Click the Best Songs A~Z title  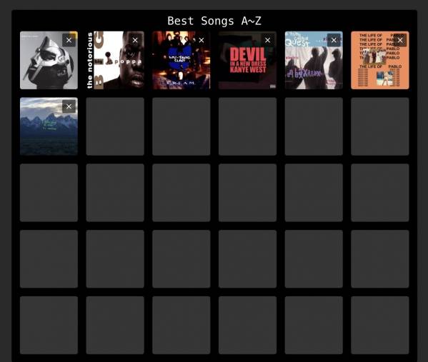(x=214, y=21)
